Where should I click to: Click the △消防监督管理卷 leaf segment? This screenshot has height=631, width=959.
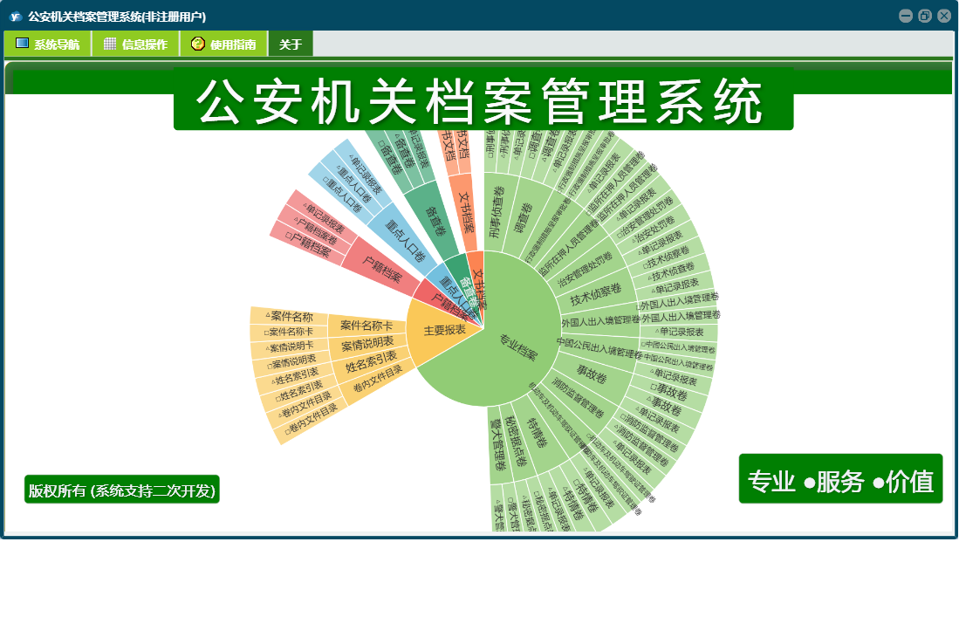coord(640,446)
